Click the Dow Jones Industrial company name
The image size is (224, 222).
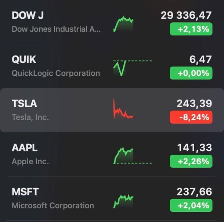56,29
